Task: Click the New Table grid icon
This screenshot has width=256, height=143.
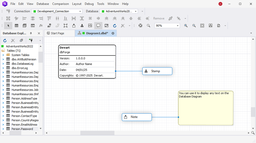Action: click(x=16, y=26)
